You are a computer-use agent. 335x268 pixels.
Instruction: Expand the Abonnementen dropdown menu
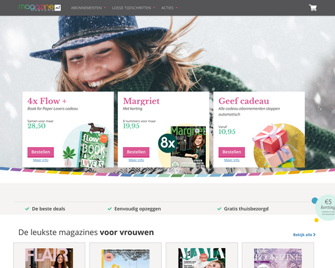point(88,8)
